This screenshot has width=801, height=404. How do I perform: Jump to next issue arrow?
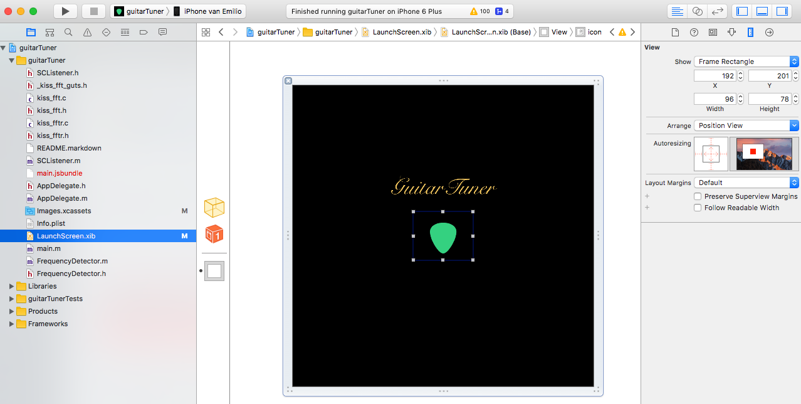[x=632, y=32]
